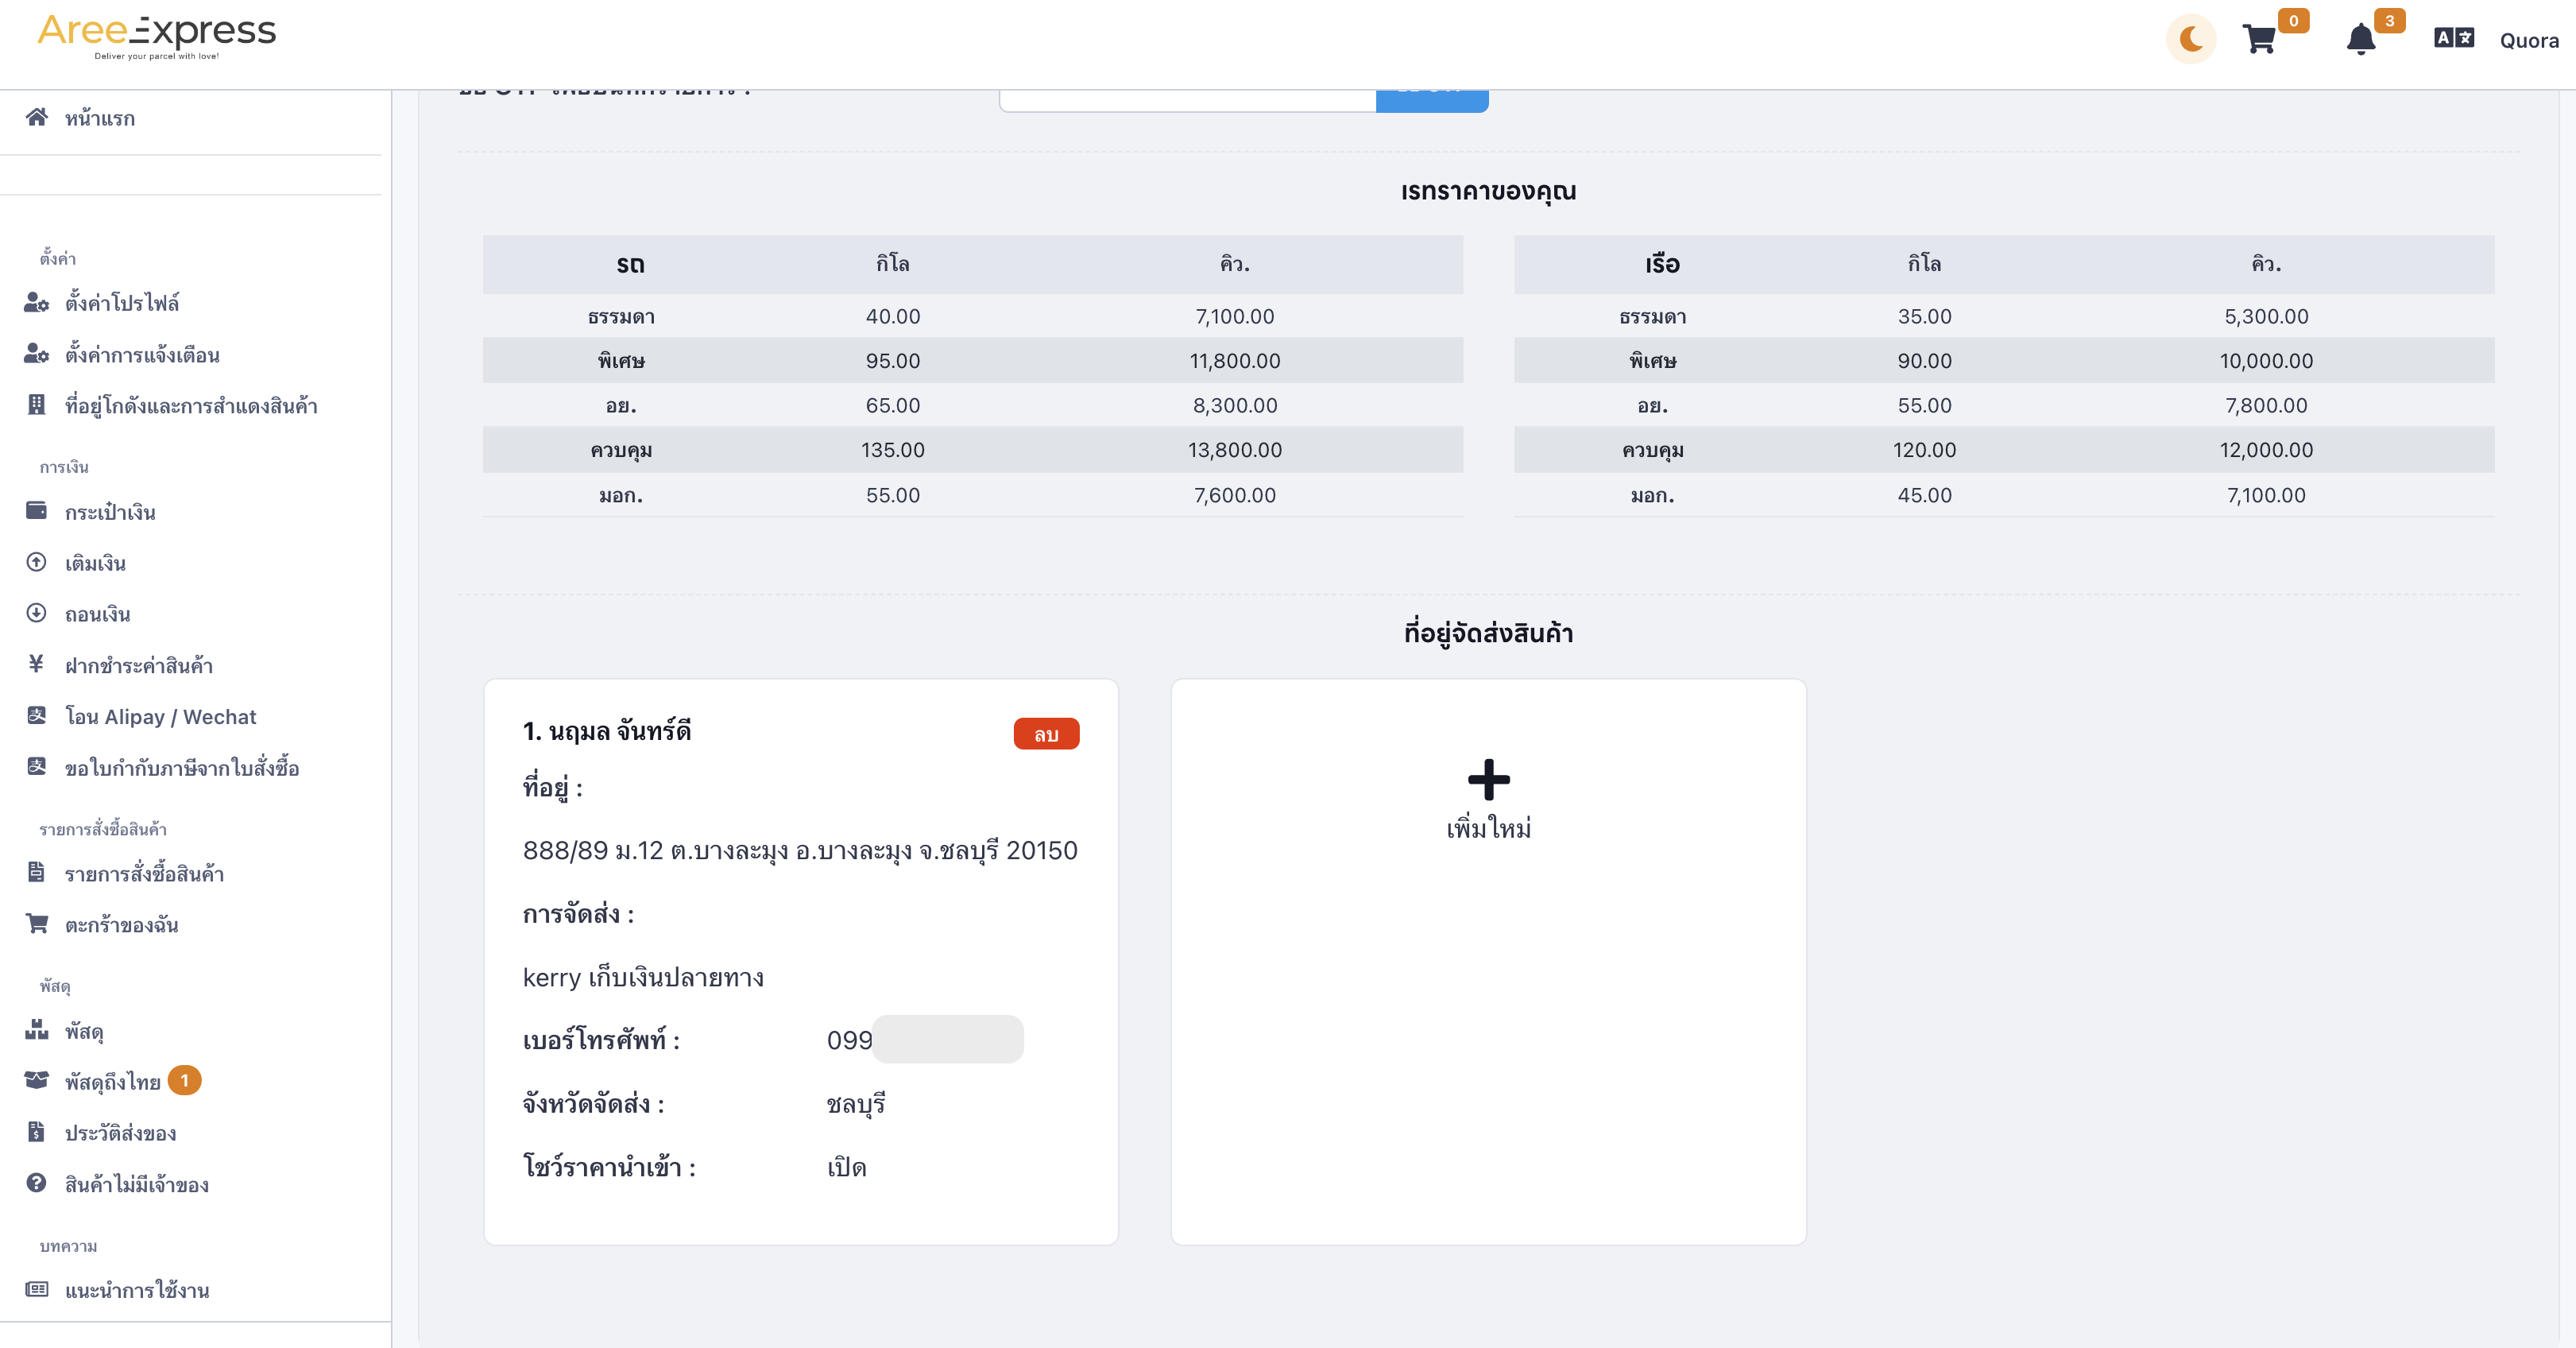Open รายการสั่งซื้อสินค้า order list
This screenshot has width=2576, height=1348.
click(x=144, y=873)
